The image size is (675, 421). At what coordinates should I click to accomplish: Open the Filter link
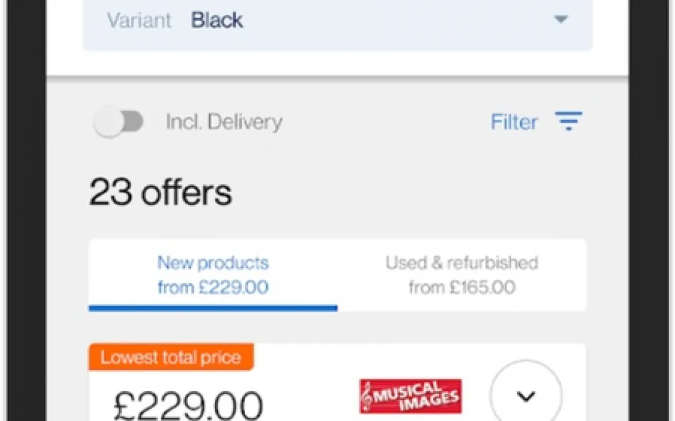[x=514, y=122]
